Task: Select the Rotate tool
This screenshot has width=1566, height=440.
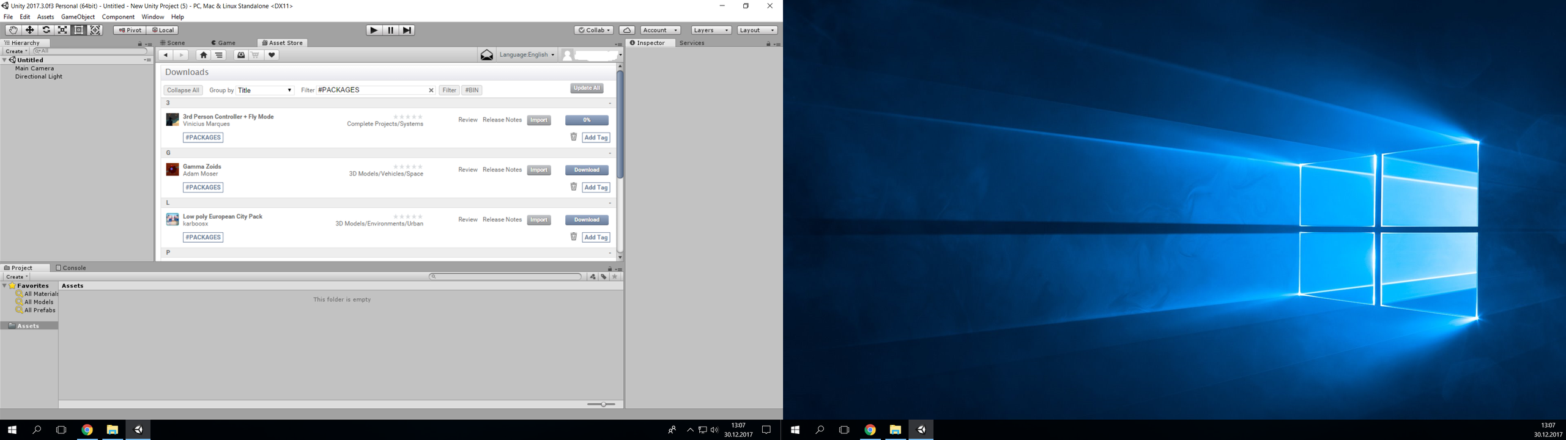Action: coord(46,30)
